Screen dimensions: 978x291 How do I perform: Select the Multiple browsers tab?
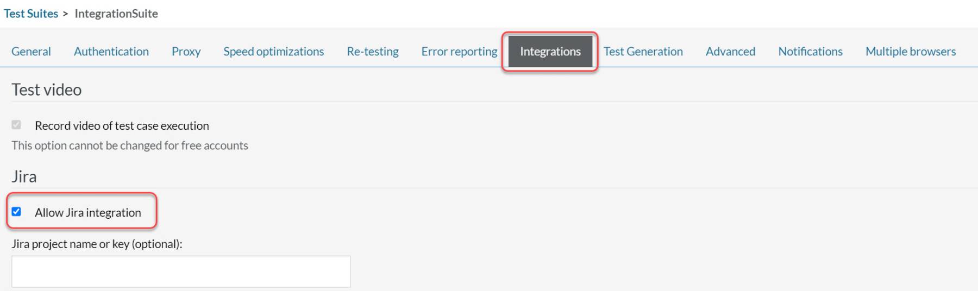(x=910, y=52)
